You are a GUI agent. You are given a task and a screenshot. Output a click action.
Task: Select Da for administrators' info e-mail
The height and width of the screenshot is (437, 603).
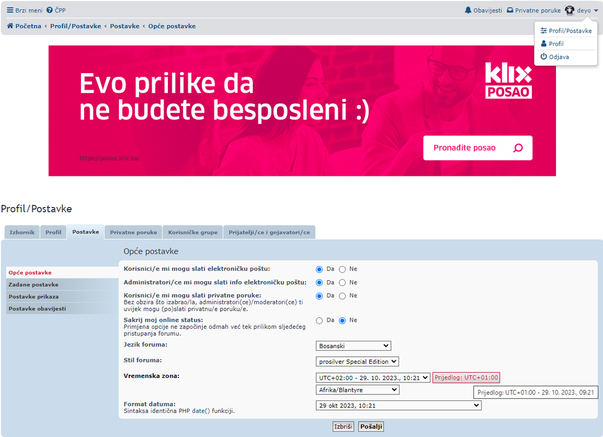[x=319, y=282]
